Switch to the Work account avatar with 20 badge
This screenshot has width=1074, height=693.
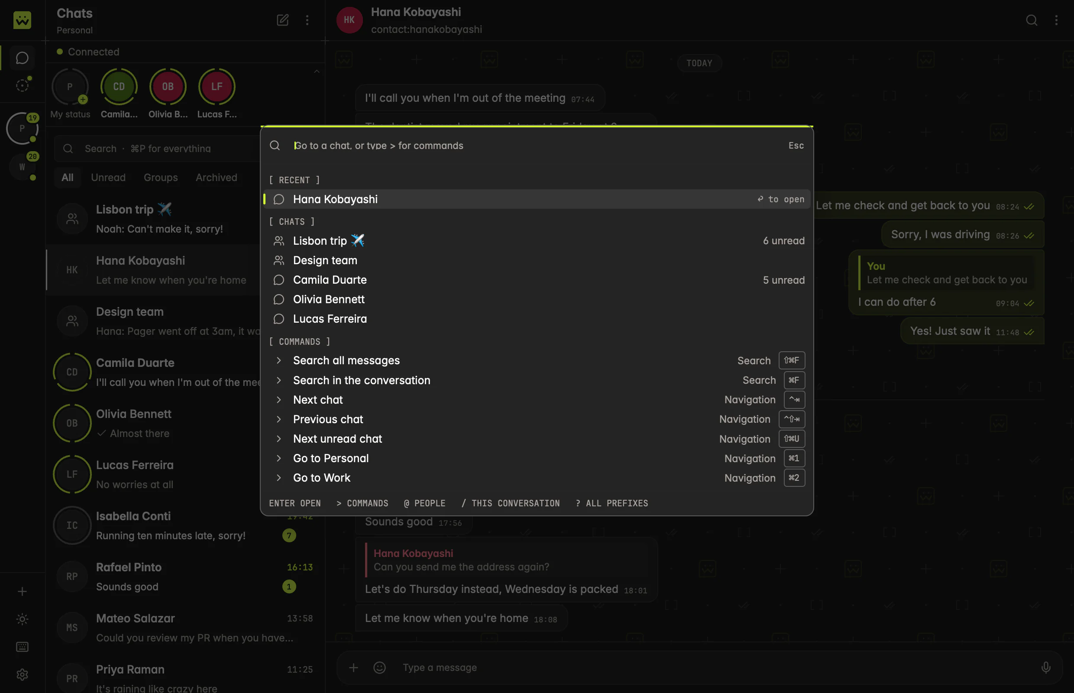pos(22,167)
